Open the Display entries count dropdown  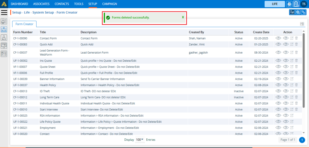click(140, 140)
